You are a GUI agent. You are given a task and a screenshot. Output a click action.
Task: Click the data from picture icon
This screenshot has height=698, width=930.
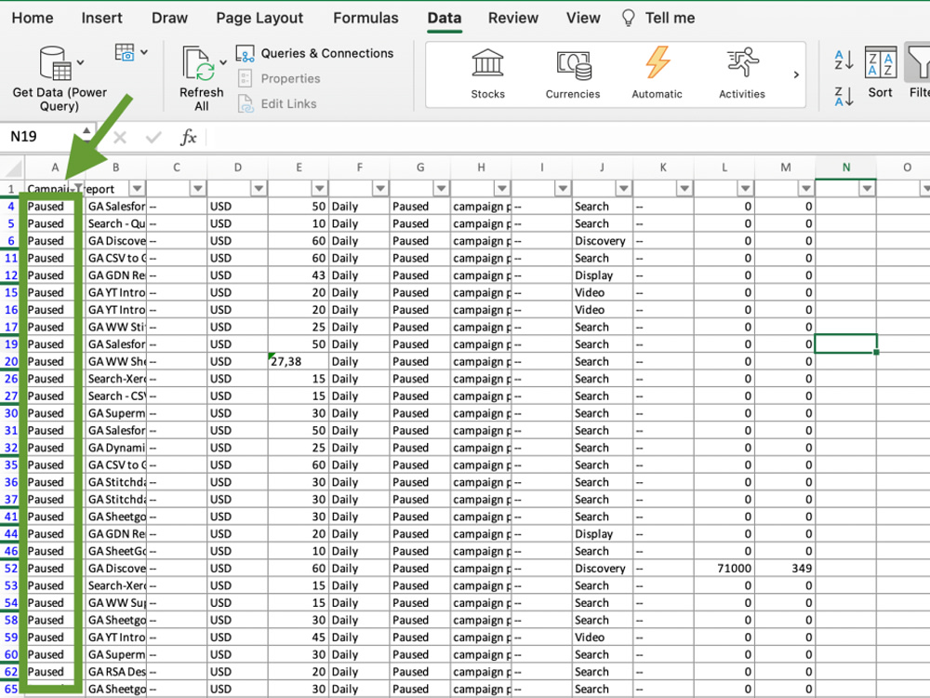pyautogui.click(x=125, y=52)
